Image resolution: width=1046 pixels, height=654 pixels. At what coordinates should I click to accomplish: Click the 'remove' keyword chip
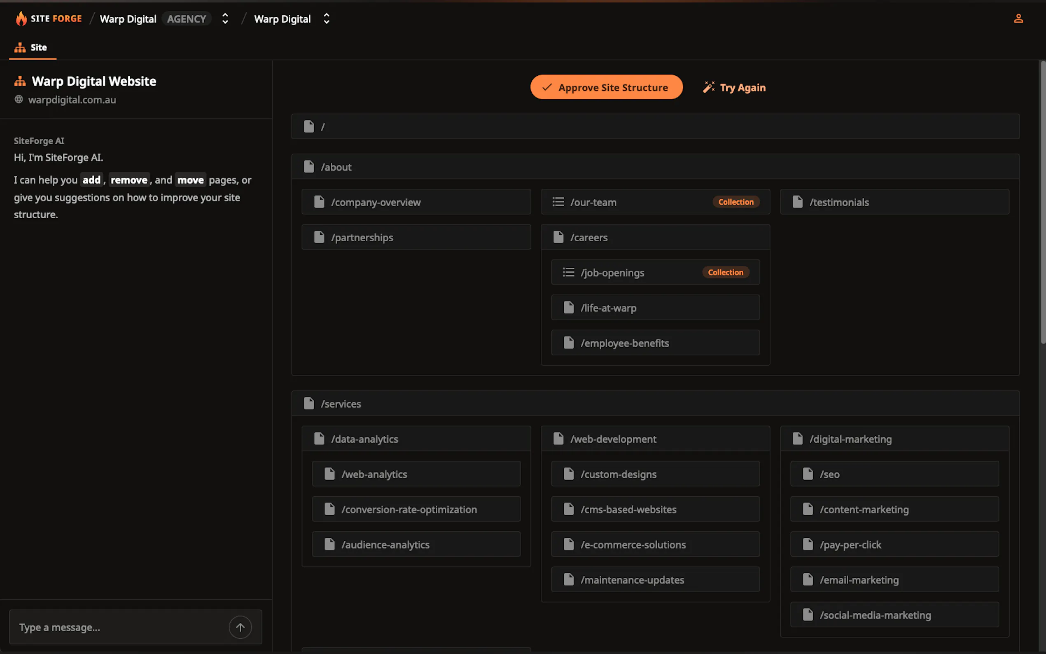129,180
